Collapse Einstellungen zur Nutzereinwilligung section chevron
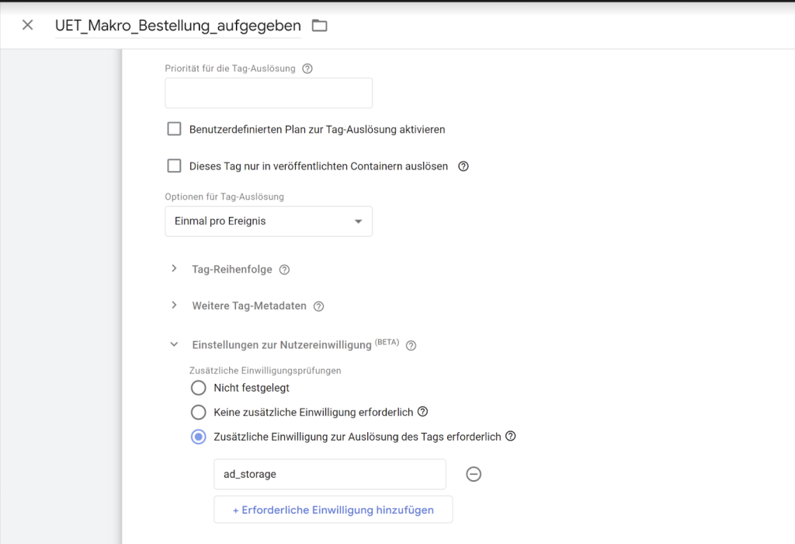795x544 pixels. coord(174,344)
